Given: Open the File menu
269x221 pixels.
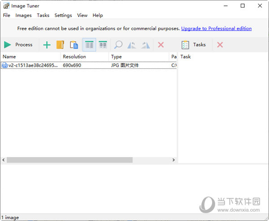Looking at the screenshot, I should click(6, 15).
